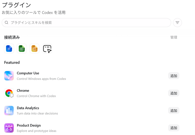Click the Product Design plugin icon
Viewport: 195px width, 135px height.
9,128
